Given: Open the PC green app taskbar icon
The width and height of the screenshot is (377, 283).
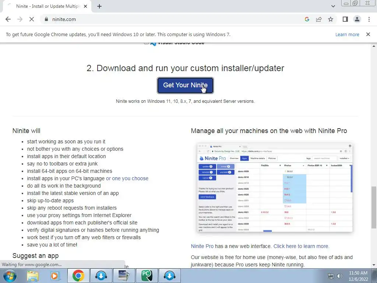Looking at the screenshot, I should point(147,276).
